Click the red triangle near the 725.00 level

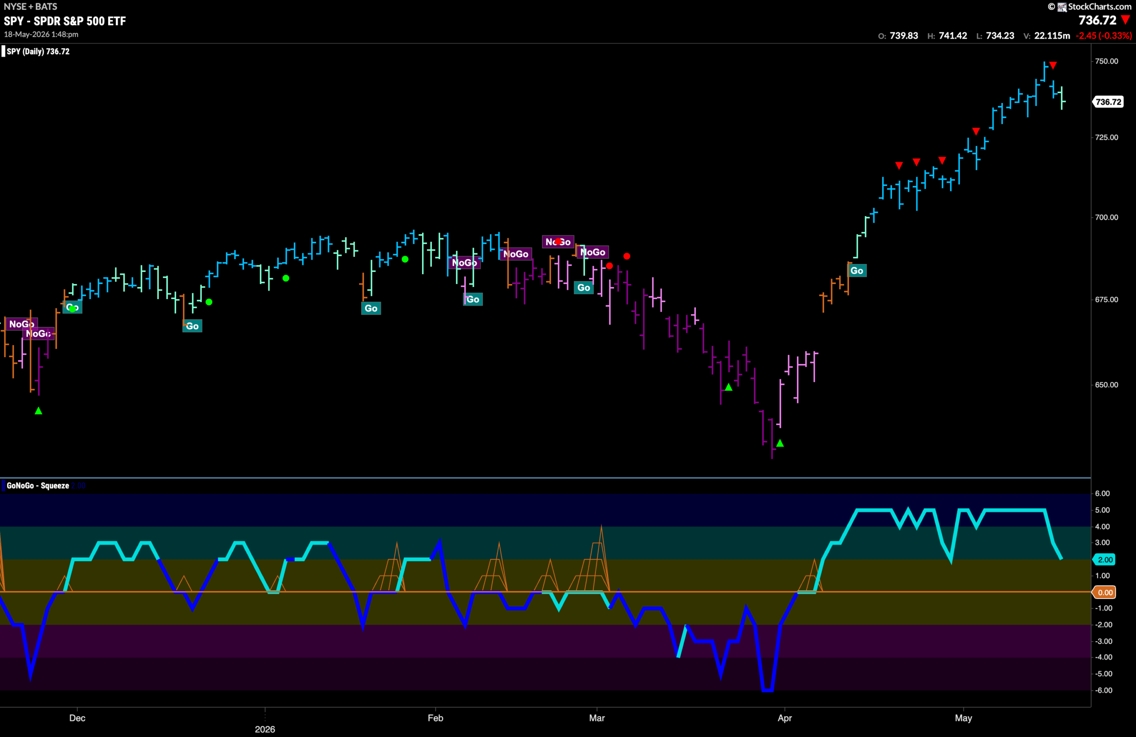pyautogui.click(x=976, y=131)
